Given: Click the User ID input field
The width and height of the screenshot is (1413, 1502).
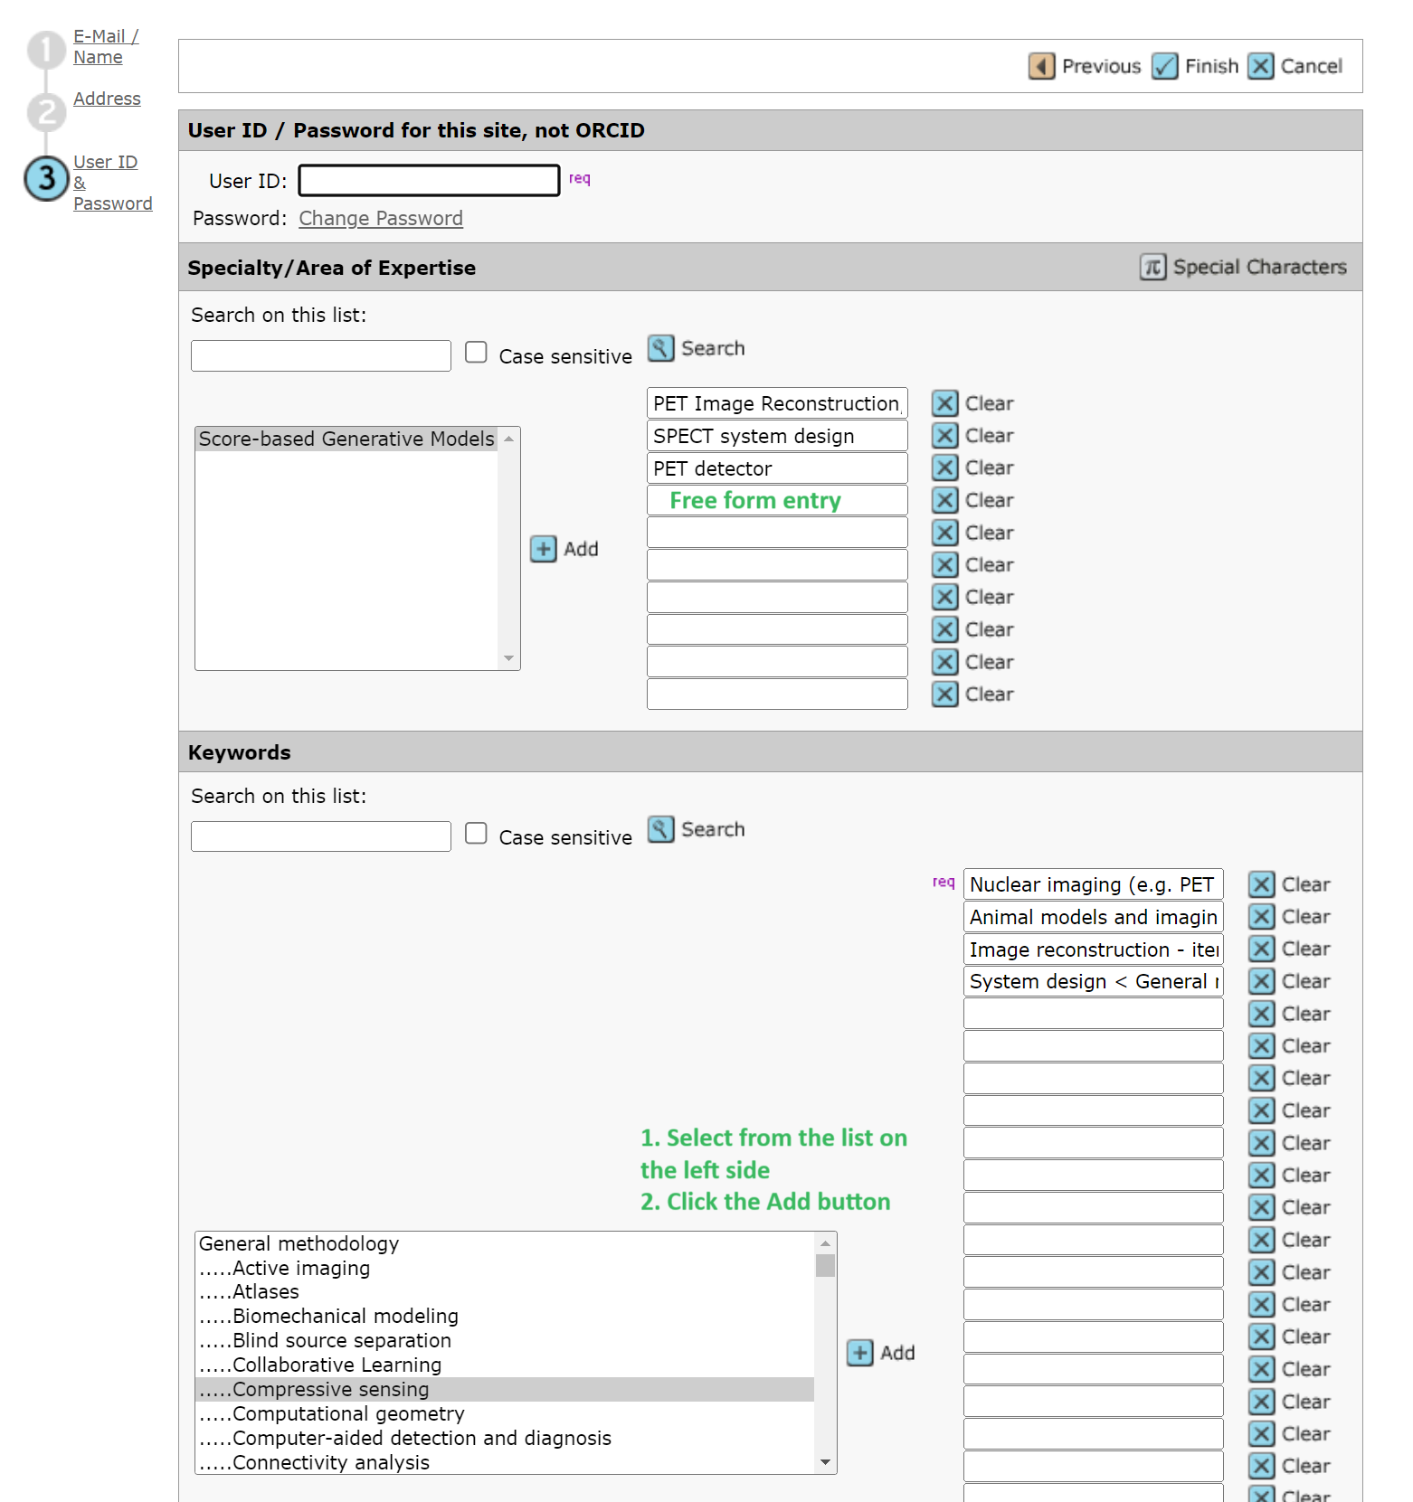Looking at the screenshot, I should coord(429,180).
